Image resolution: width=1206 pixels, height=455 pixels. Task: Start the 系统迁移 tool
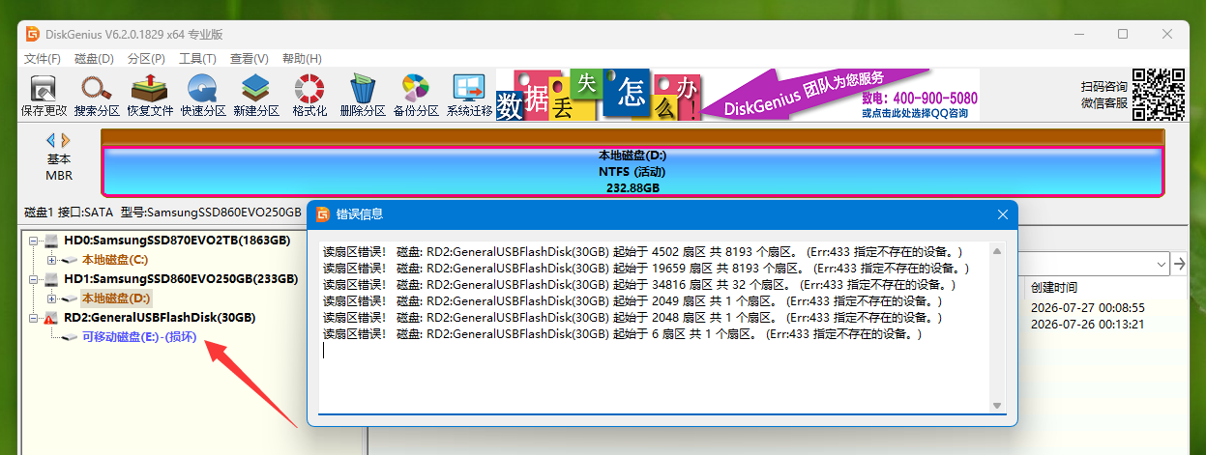click(469, 96)
